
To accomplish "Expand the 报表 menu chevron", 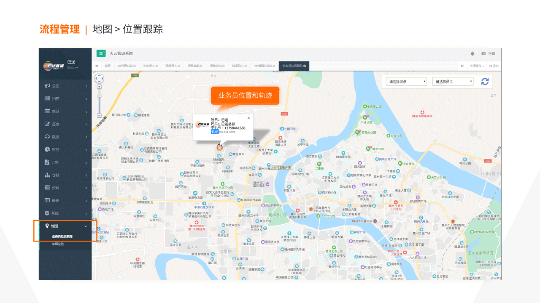I will click(x=86, y=201).
